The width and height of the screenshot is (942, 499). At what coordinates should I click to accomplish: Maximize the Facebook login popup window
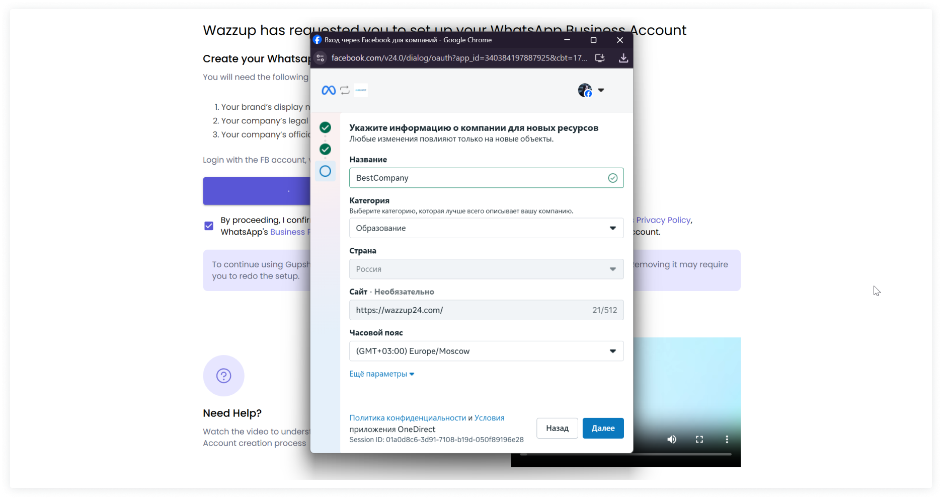pyautogui.click(x=593, y=40)
